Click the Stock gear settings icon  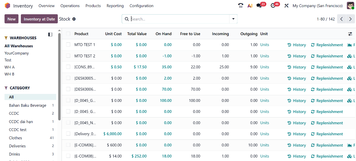pyautogui.click(x=74, y=19)
